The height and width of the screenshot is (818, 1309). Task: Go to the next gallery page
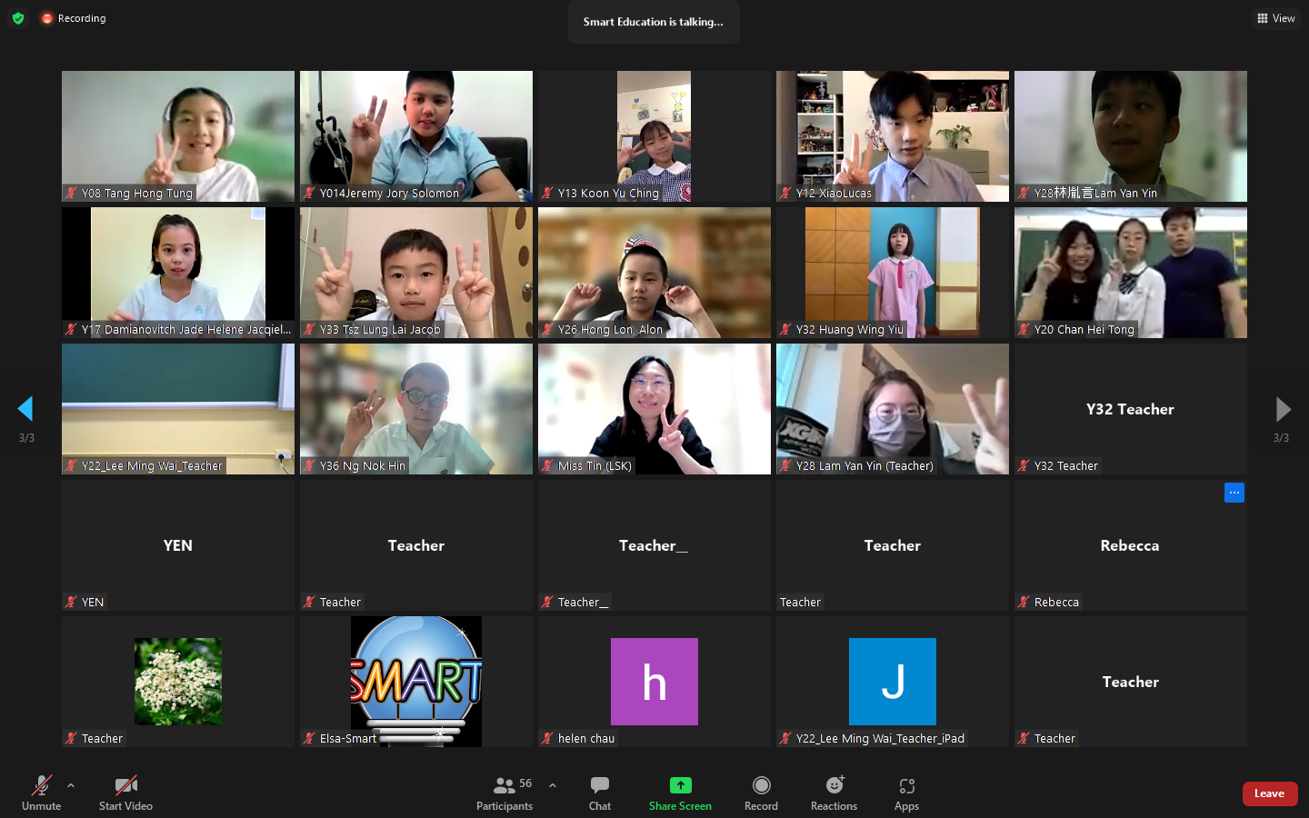1283,409
